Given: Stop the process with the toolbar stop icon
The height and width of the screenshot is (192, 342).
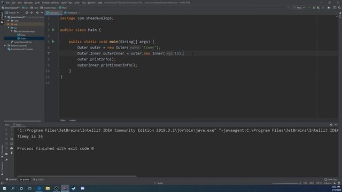Looking at the screenshot, I should tap(323, 7).
